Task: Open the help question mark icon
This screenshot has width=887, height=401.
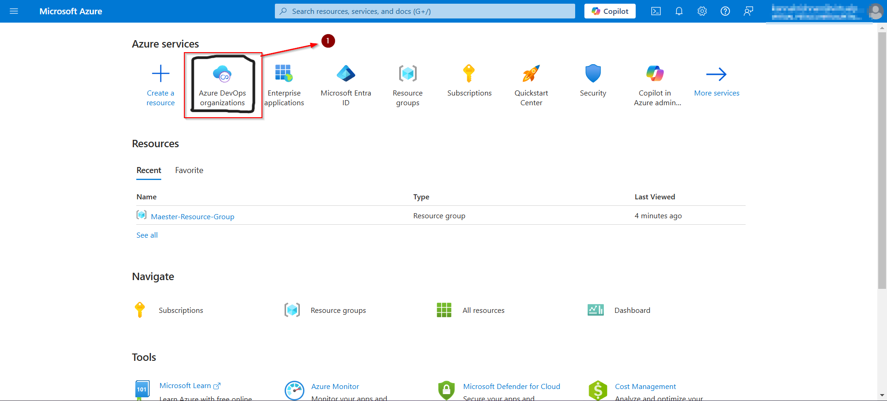Action: tap(725, 11)
